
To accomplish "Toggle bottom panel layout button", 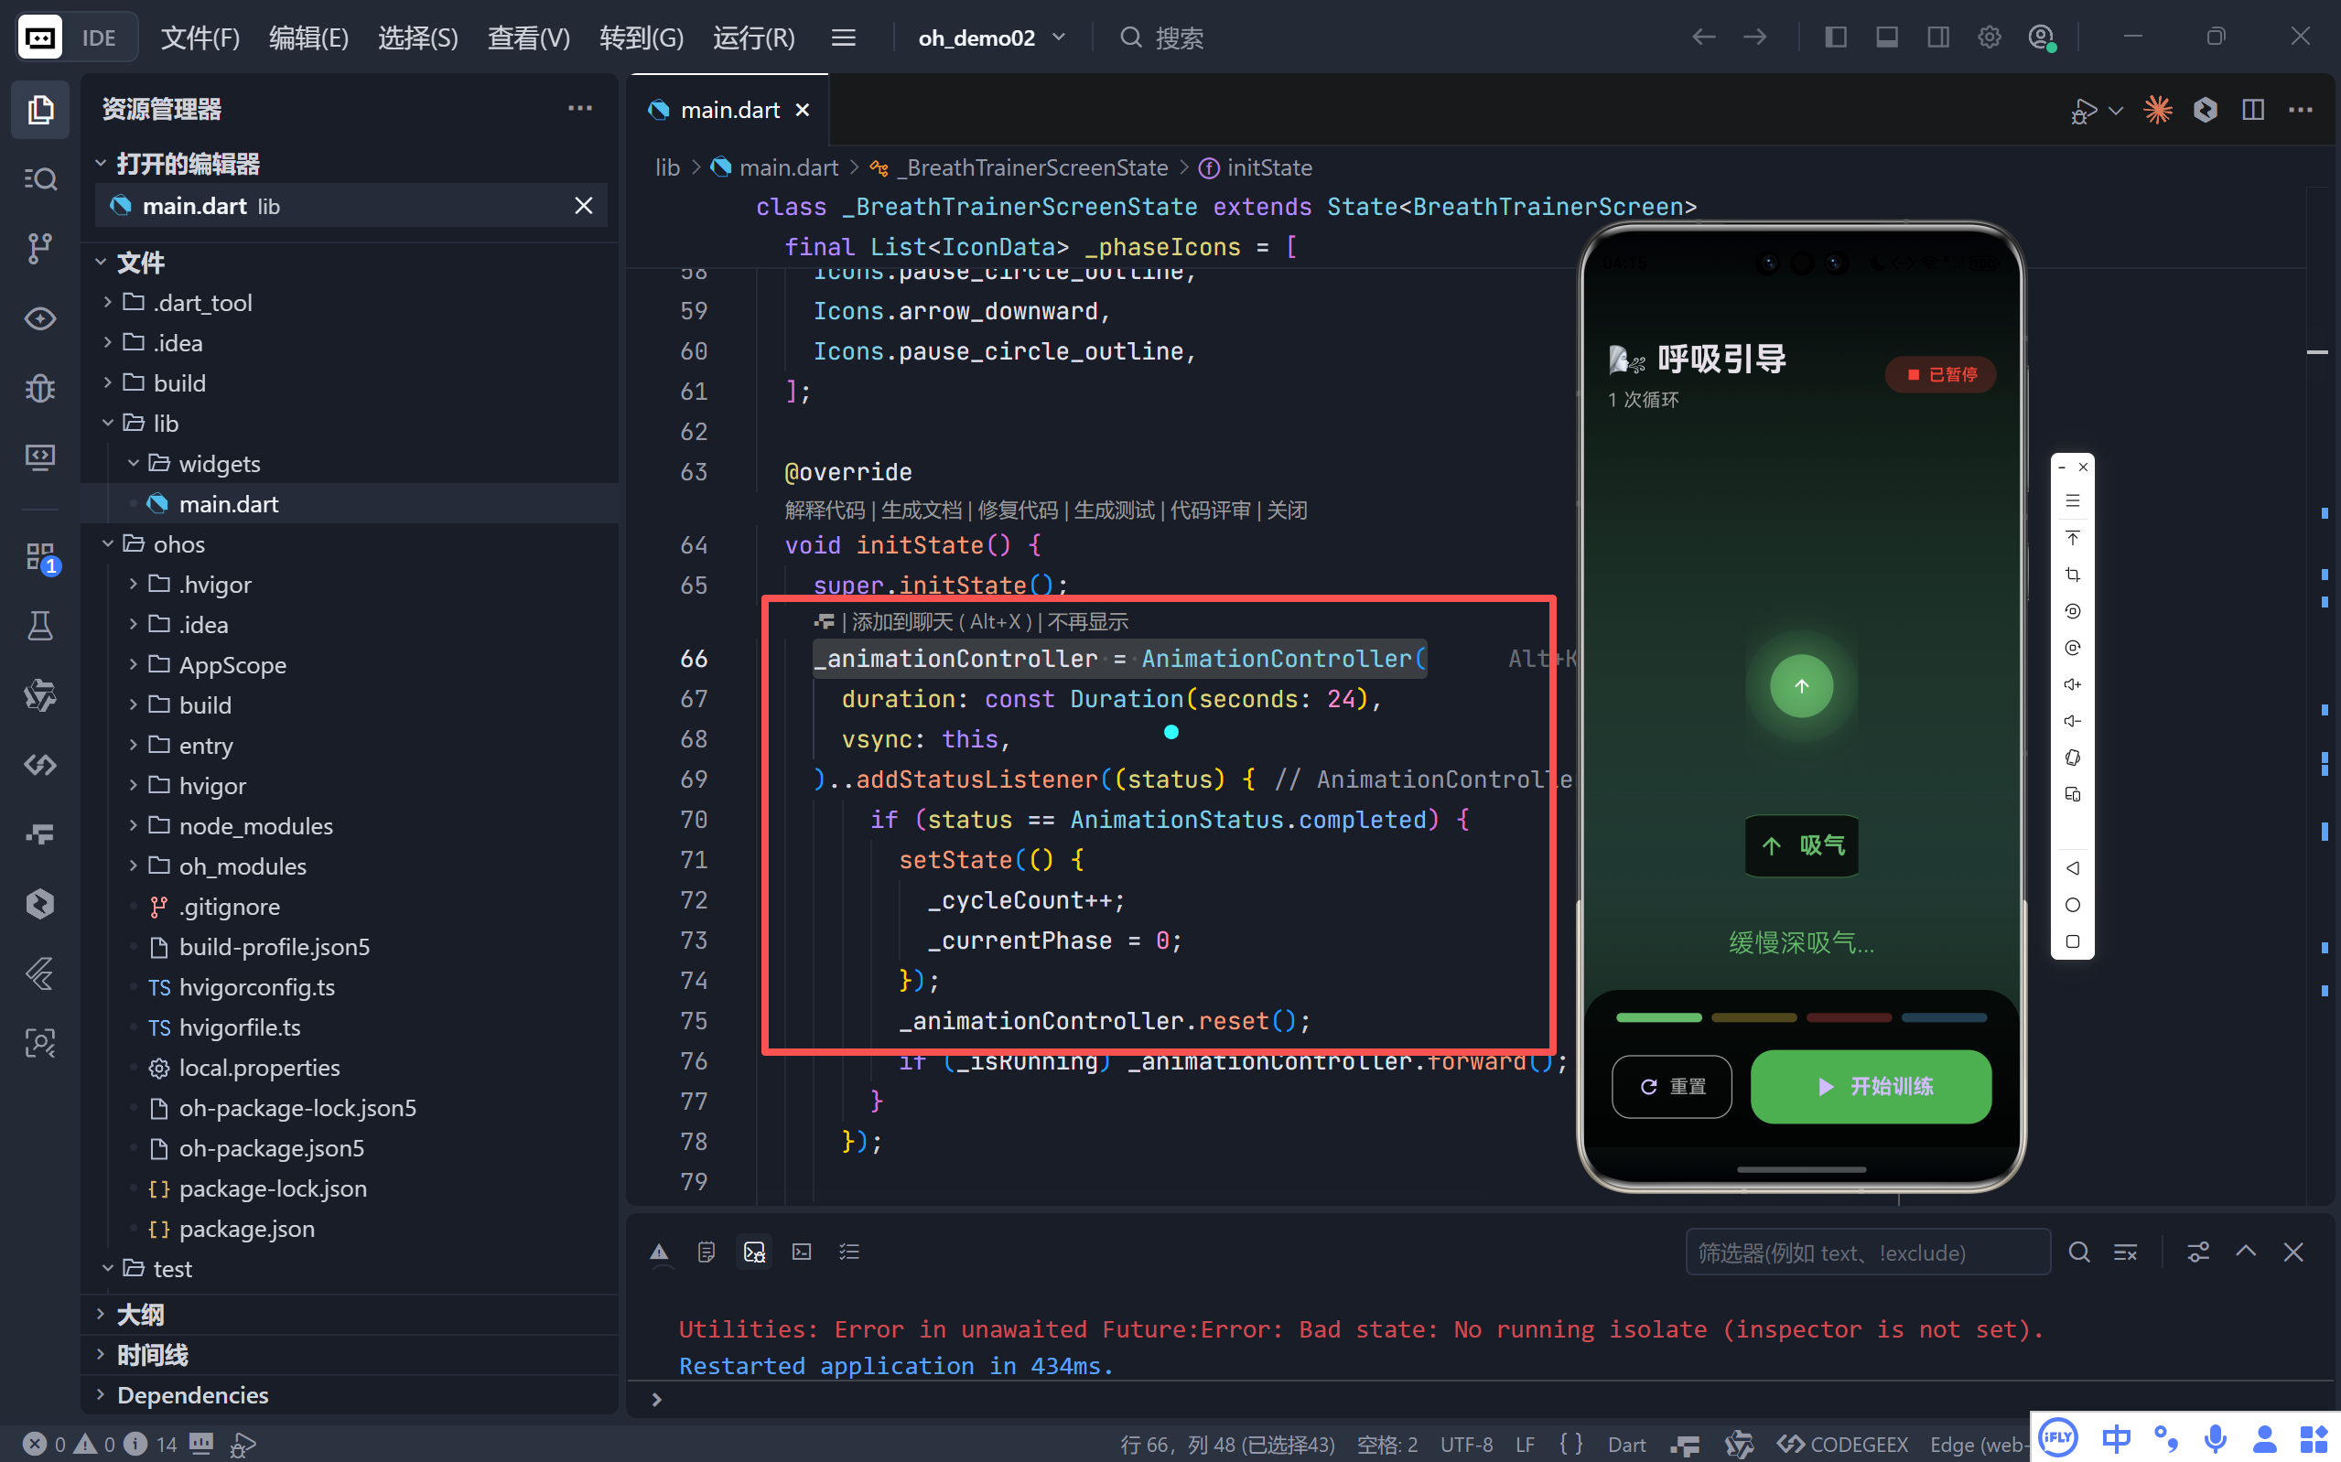I will [x=1886, y=38].
